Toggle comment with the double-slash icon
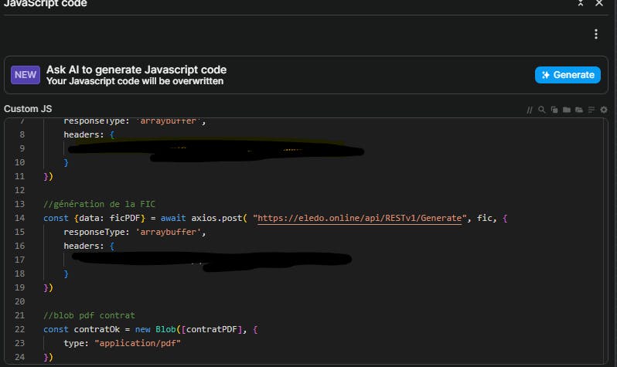The width and height of the screenshot is (617, 367). pyautogui.click(x=530, y=110)
